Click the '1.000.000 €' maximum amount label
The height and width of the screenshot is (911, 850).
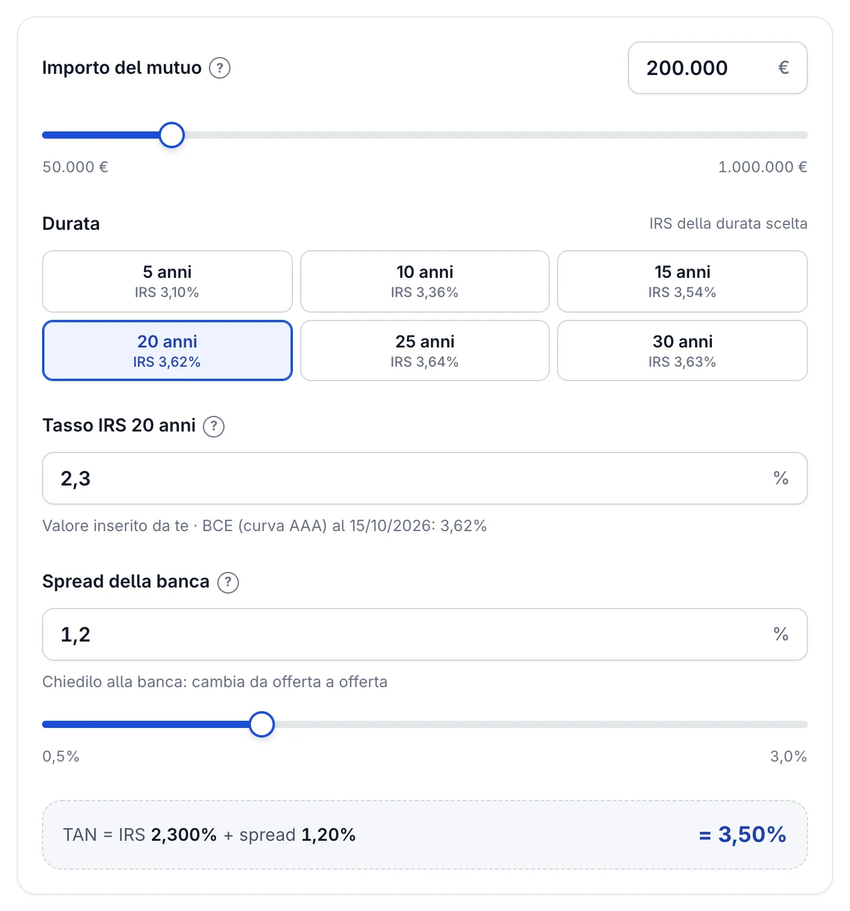pos(762,167)
